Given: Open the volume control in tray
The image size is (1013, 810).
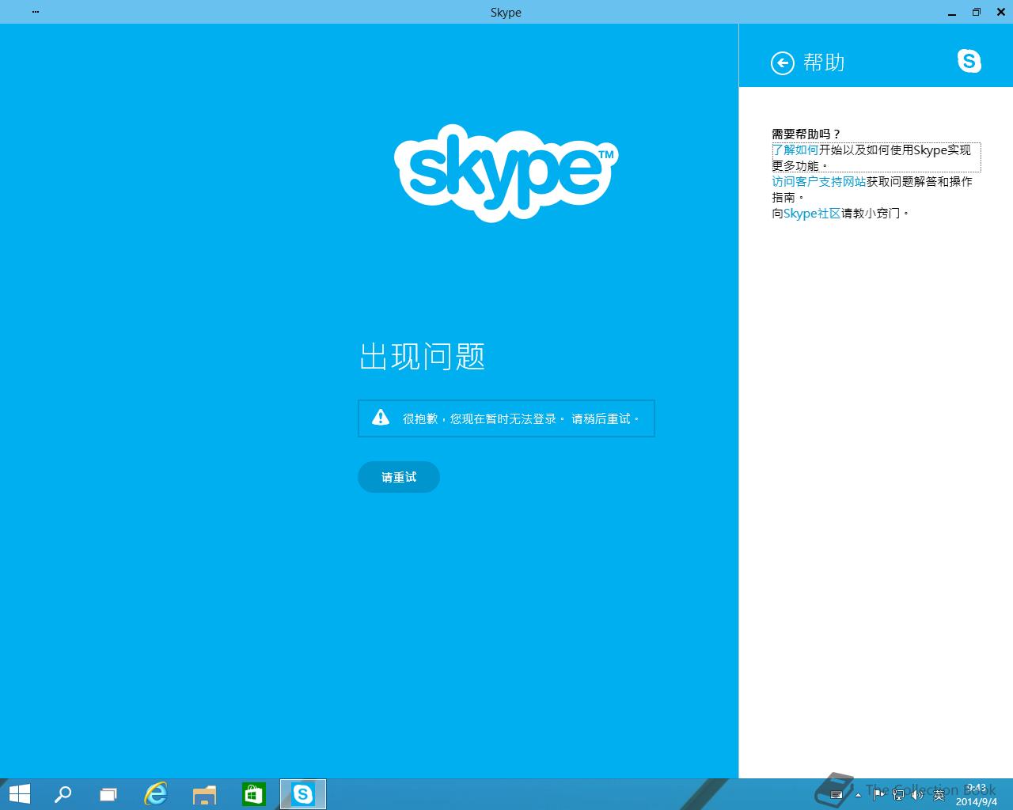Looking at the screenshot, I should tap(918, 794).
